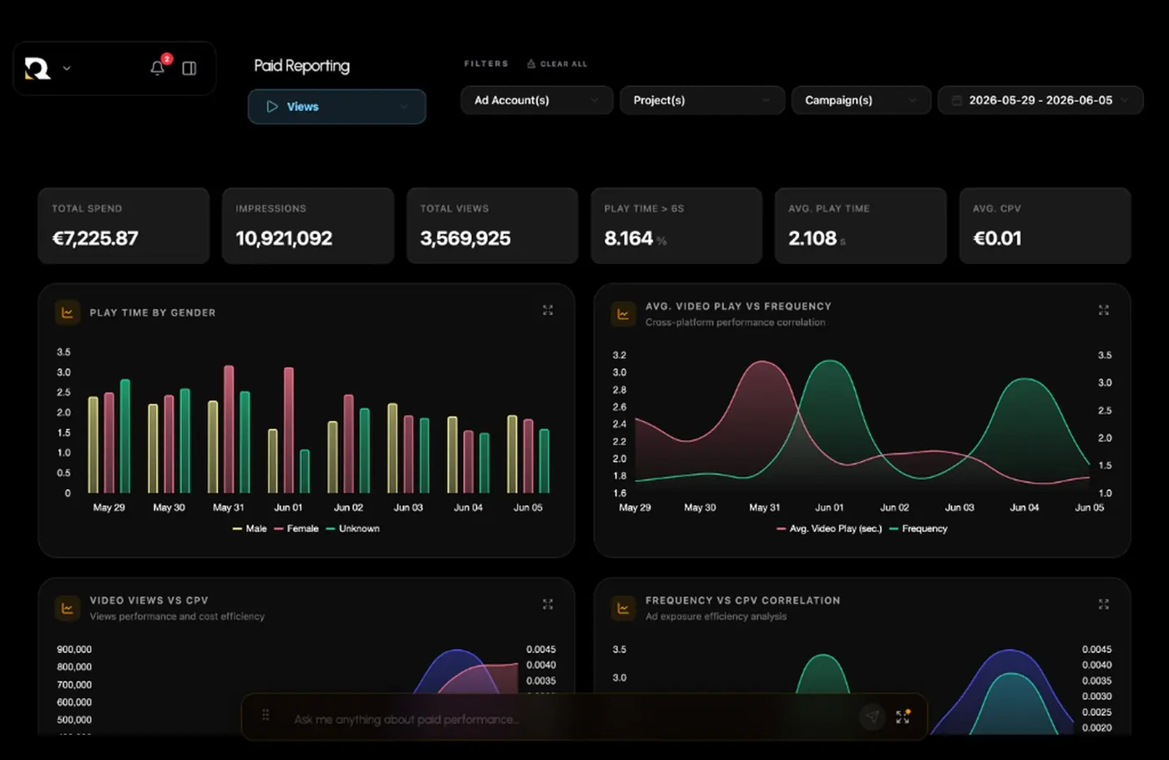Screen dimensions: 1169x760
Task: Click the Total Spend €7,225.87 card
Action: pos(124,225)
